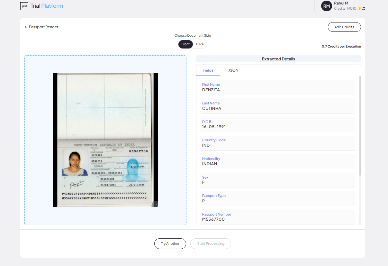Select the Front document side

185,44
